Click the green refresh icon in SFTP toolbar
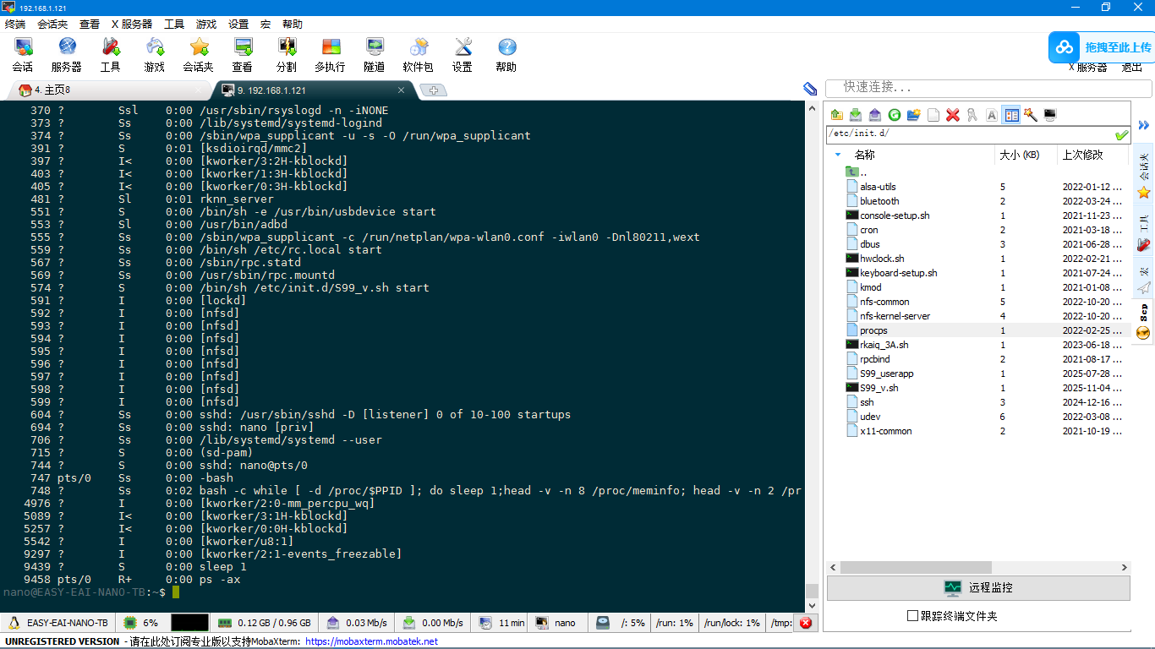 894,115
